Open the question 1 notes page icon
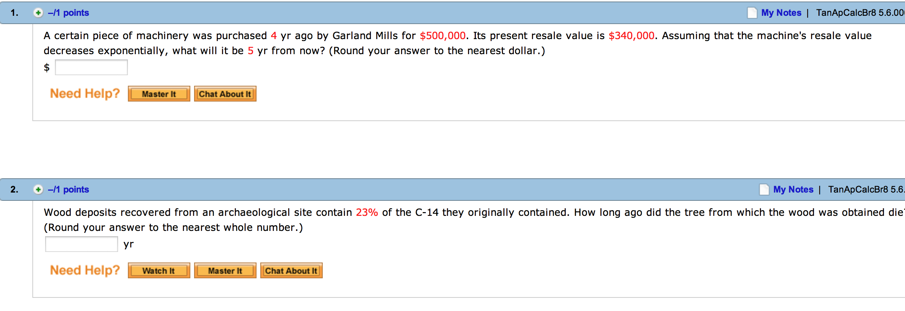Image resolution: width=905 pixels, height=311 pixels. coord(752,13)
